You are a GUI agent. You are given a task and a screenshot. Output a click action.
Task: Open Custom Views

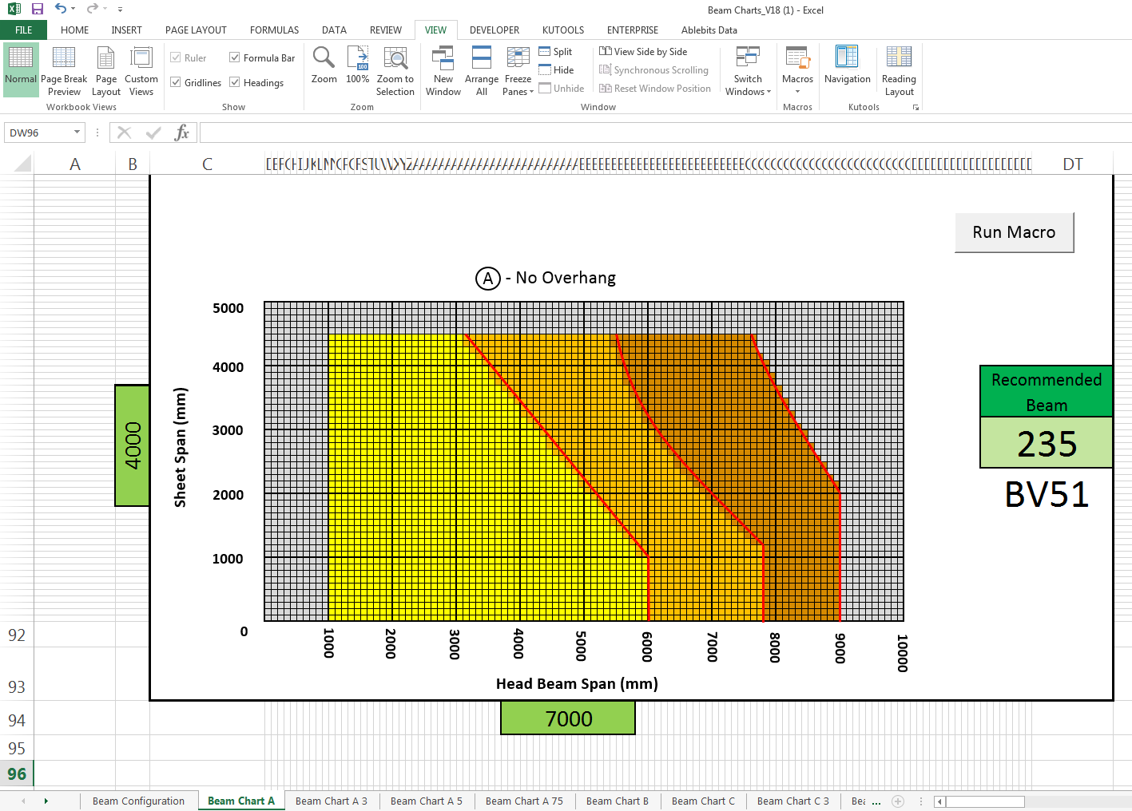141,58
